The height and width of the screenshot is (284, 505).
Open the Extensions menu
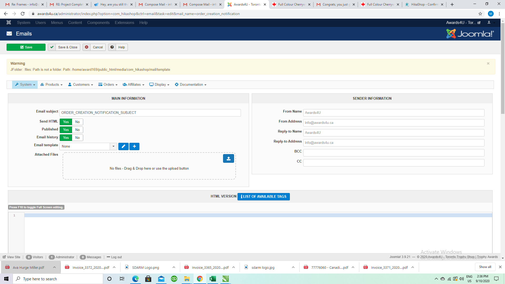click(124, 23)
